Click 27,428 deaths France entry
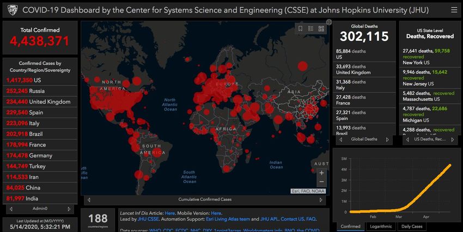Screen dimensions: 463x232 point(364,100)
